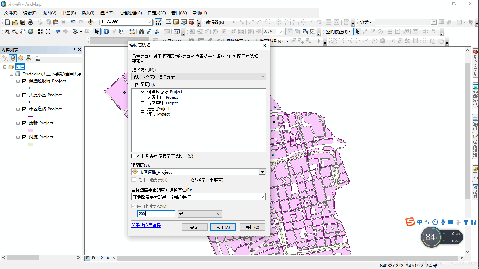The image size is (479, 269).
Task: Open the Find binoculars tool
Action: click(x=141, y=32)
